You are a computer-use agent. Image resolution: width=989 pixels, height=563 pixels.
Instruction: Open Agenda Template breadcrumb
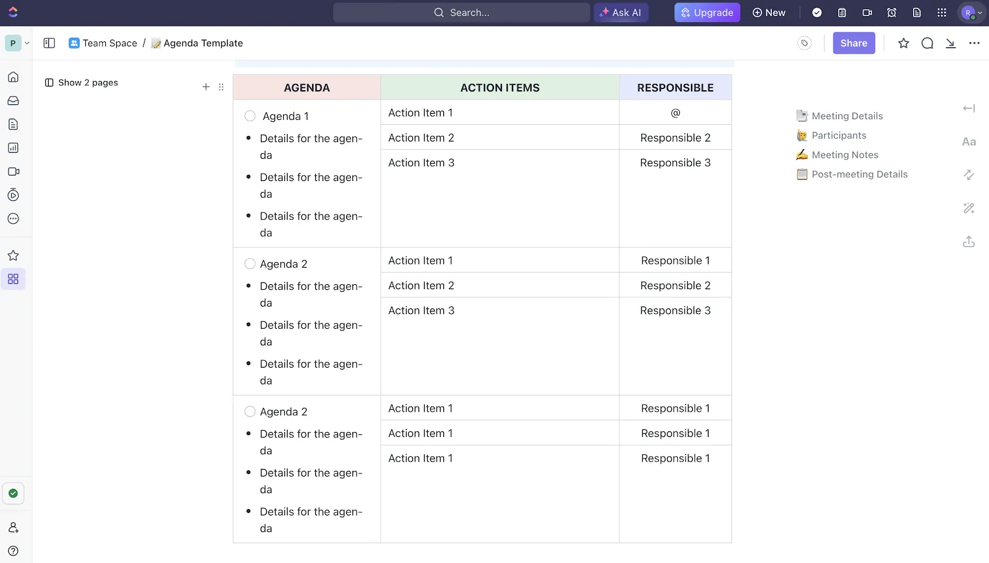[x=197, y=43]
